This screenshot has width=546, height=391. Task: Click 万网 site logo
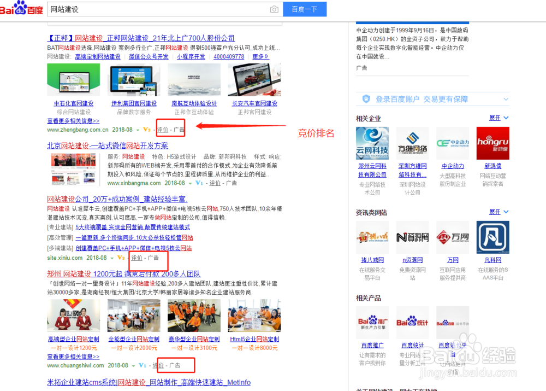(453, 237)
